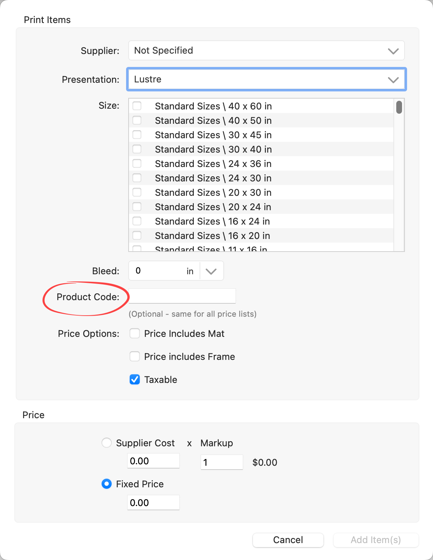Select the Supplier Cost radio button
Image resolution: width=433 pixels, height=560 pixels.
107,443
